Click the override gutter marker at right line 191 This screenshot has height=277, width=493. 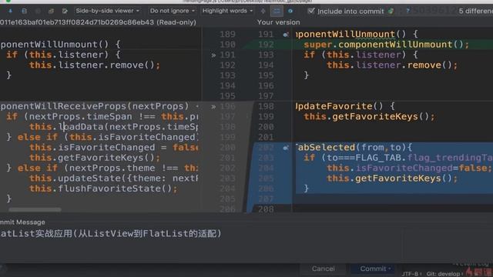[286, 35]
